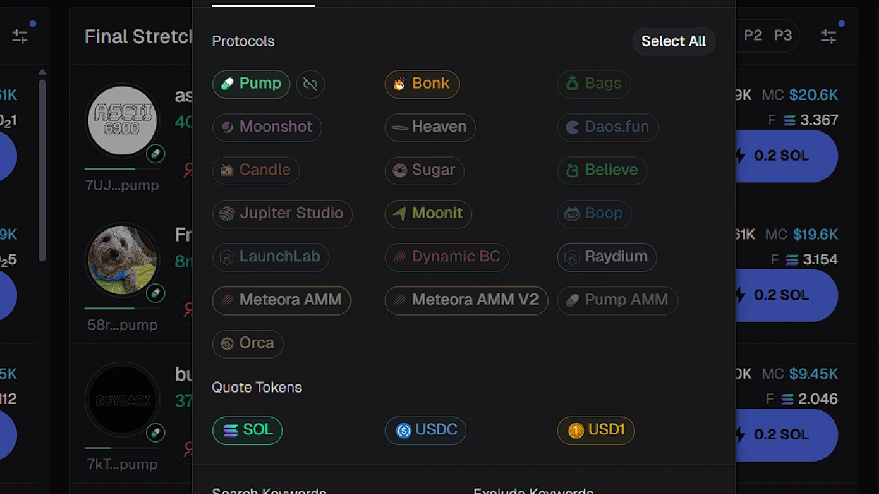Screen dimensions: 879x494
Task: Click the Jupiter Studio protocol icon
Action: [x=227, y=213]
